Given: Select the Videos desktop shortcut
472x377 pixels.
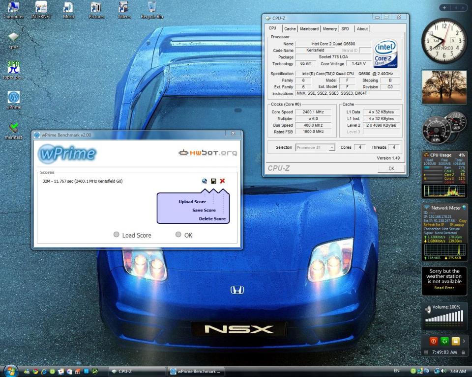Looking at the screenshot, I should [x=124, y=10].
